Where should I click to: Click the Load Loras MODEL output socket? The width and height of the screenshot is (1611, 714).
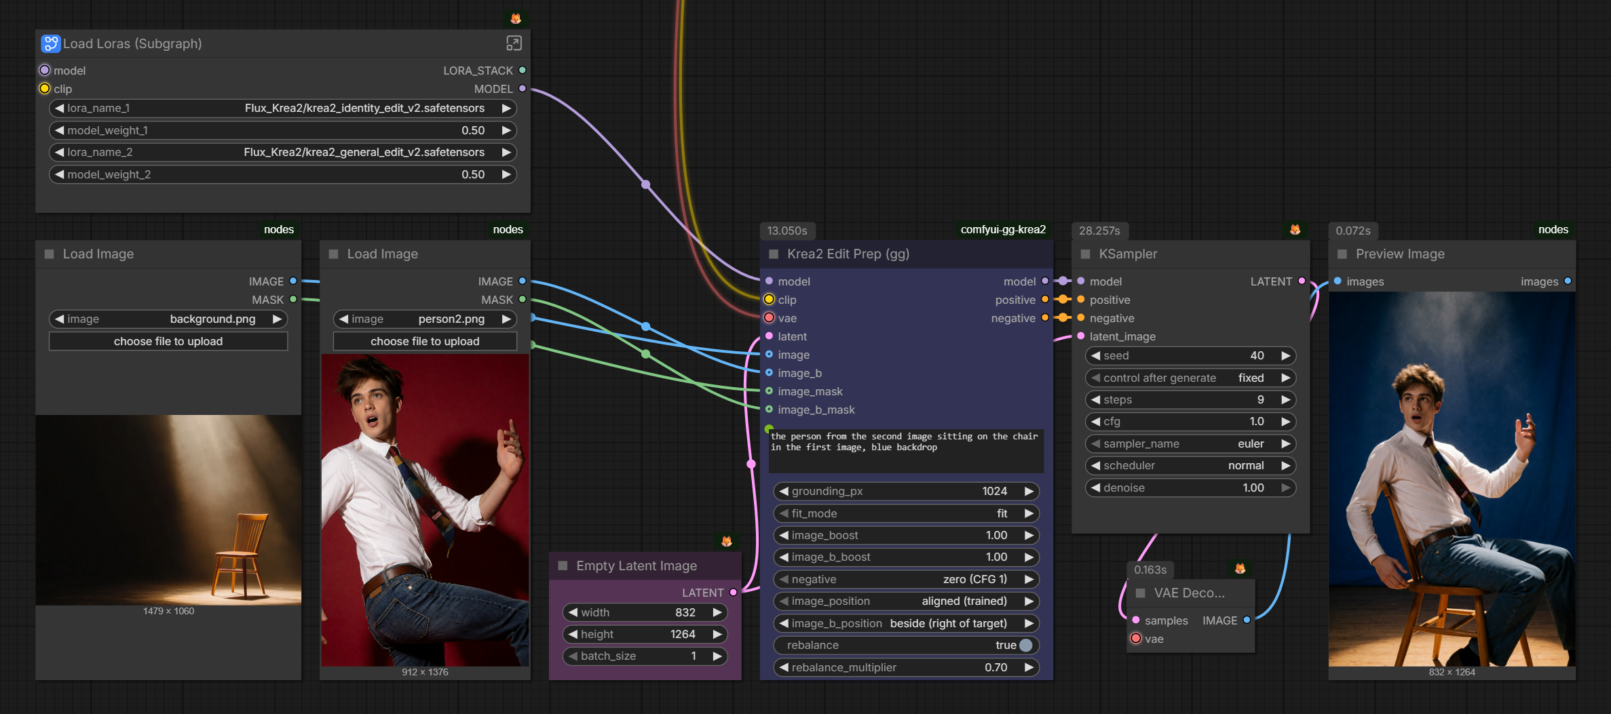[x=522, y=89]
